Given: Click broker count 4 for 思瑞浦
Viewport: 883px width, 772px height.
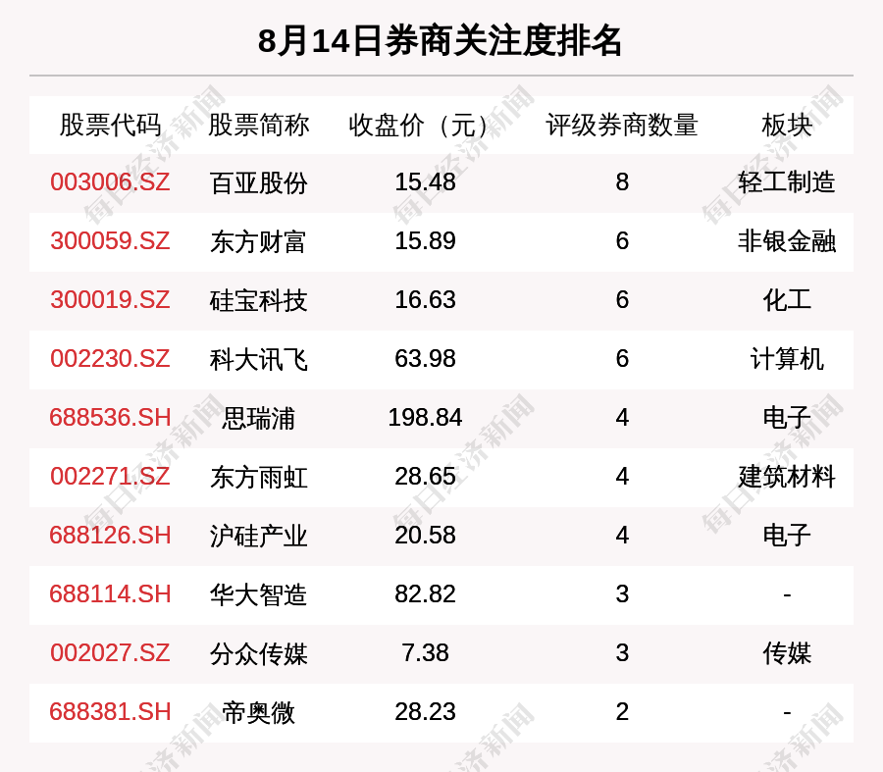Looking at the screenshot, I should 622,418.
